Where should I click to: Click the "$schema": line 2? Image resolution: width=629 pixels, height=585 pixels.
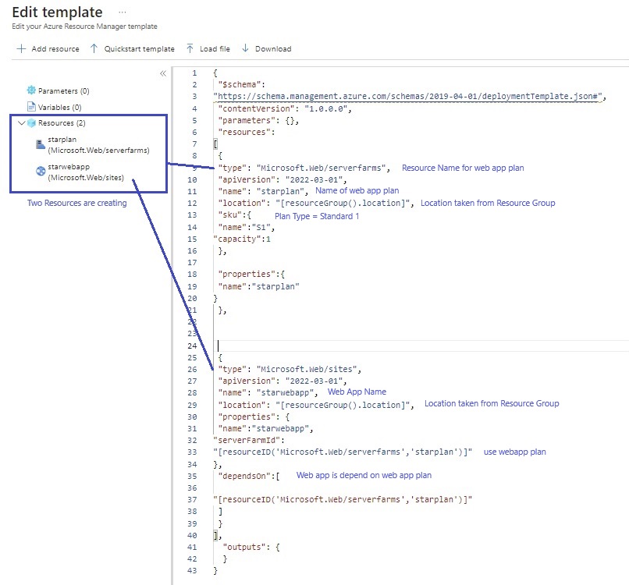241,84
